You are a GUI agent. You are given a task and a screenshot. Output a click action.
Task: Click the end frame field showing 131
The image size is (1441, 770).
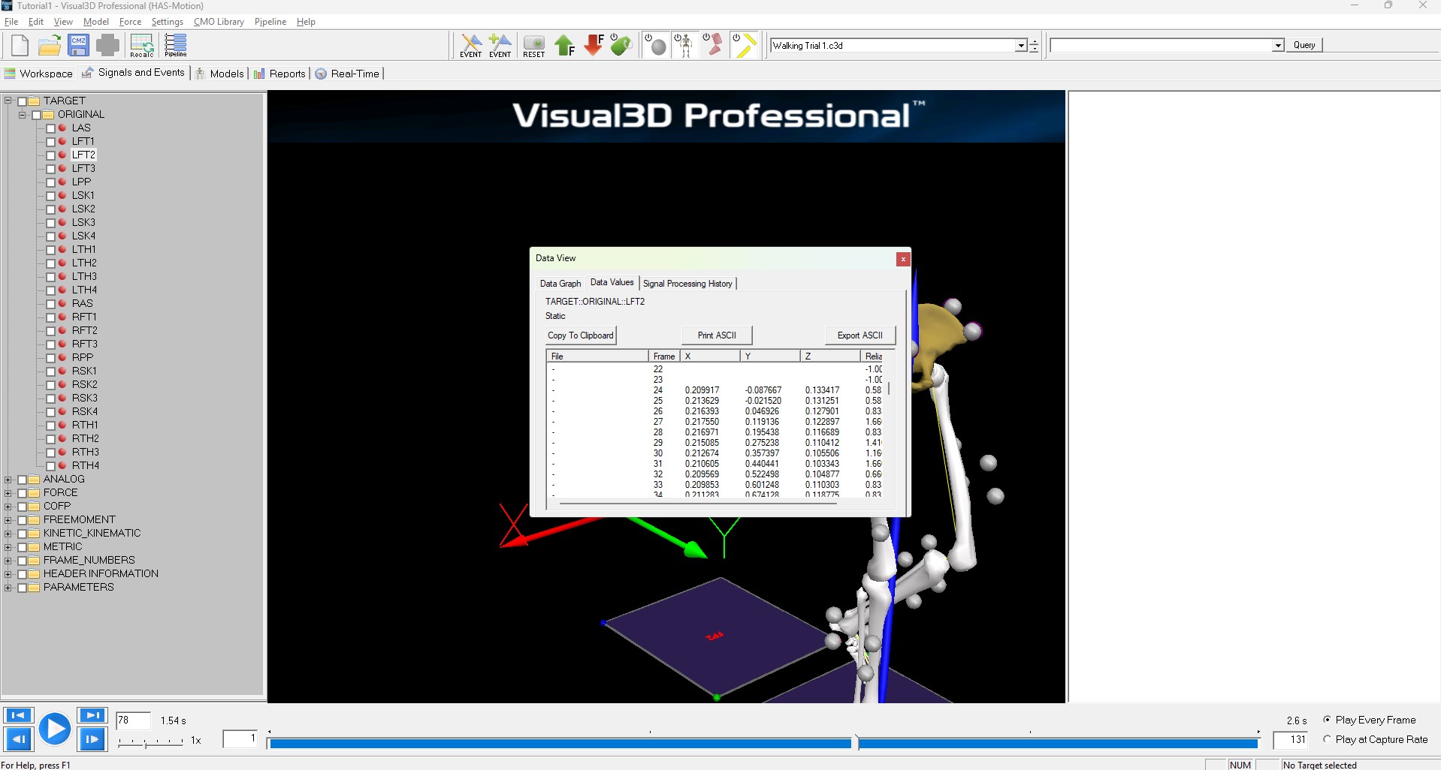pos(1291,740)
